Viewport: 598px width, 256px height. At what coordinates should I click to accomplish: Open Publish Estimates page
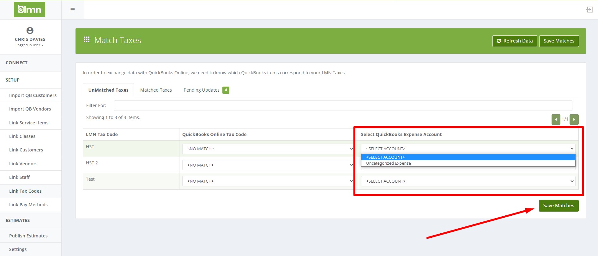pos(31,236)
